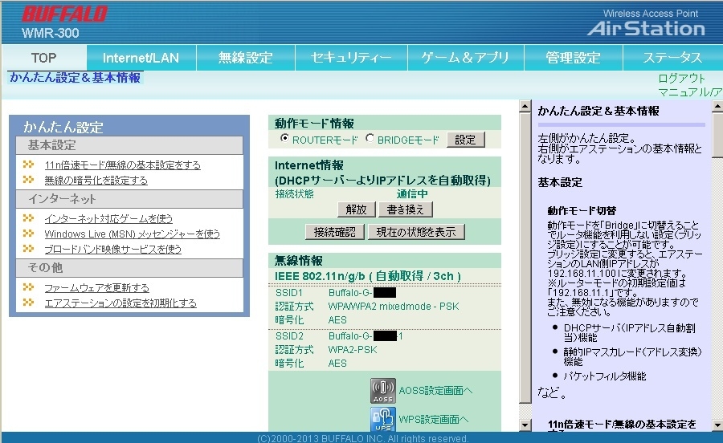Open インターネット対応ゲームを使う link
The image size is (723, 443).
[108, 219]
